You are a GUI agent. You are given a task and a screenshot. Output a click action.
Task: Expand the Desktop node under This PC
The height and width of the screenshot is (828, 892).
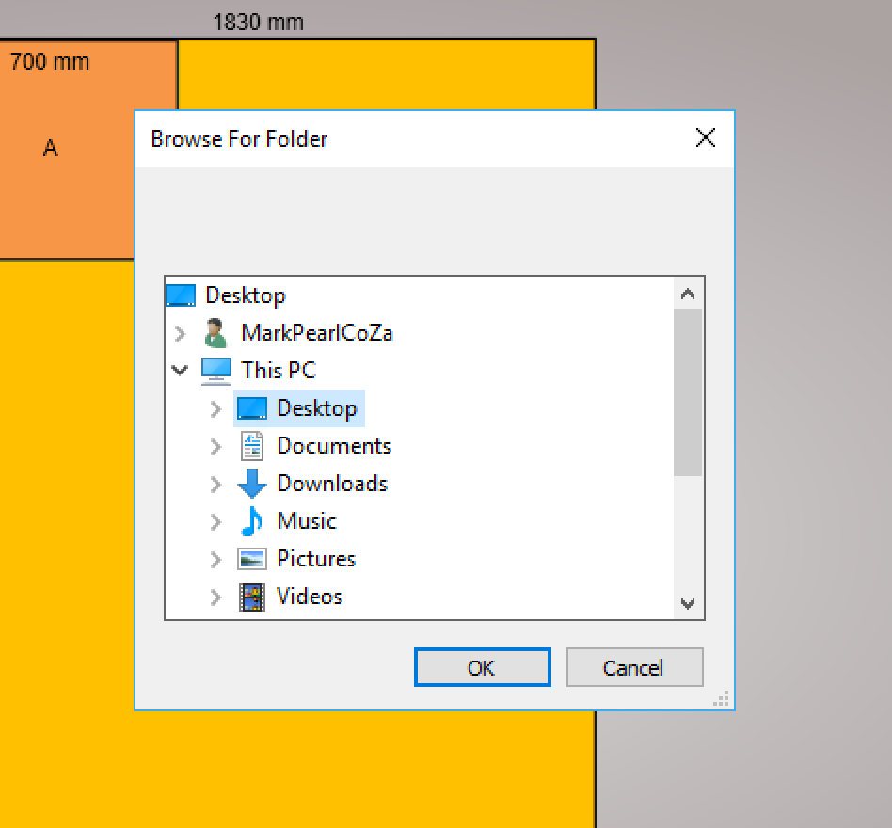pyautogui.click(x=215, y=409)
